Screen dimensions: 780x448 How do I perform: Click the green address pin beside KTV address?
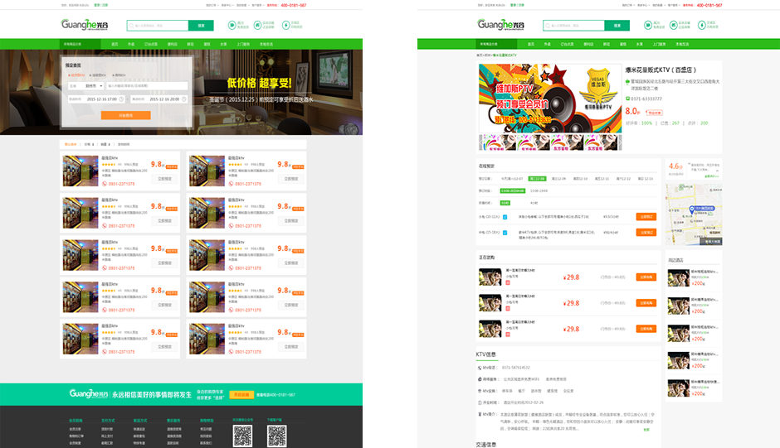pos(627,81)
